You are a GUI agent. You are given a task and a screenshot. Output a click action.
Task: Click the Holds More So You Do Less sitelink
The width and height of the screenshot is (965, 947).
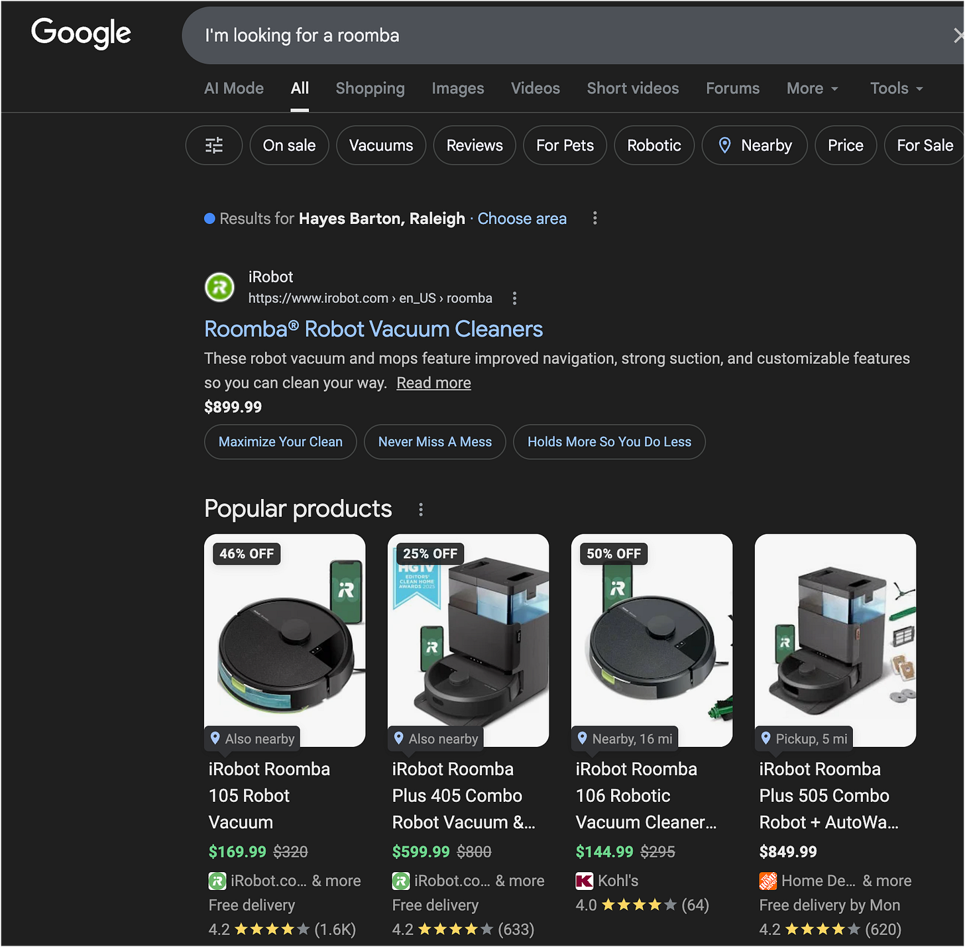point(609,441)
